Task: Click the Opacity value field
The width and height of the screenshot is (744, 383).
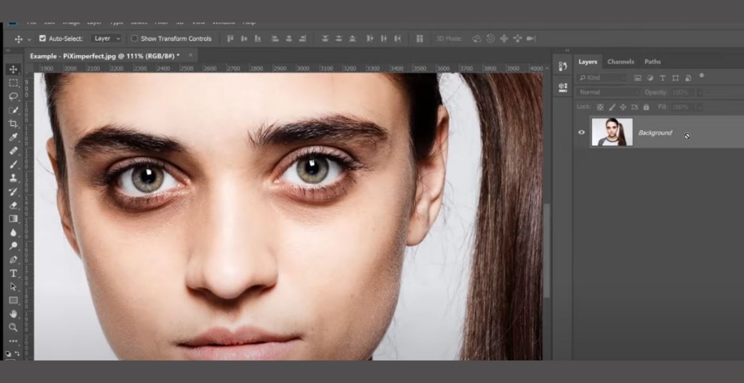Action: coord(681,92)
